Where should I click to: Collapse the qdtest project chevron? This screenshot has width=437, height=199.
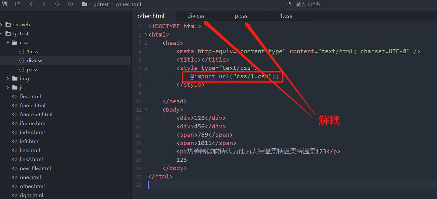click(2, 34)
